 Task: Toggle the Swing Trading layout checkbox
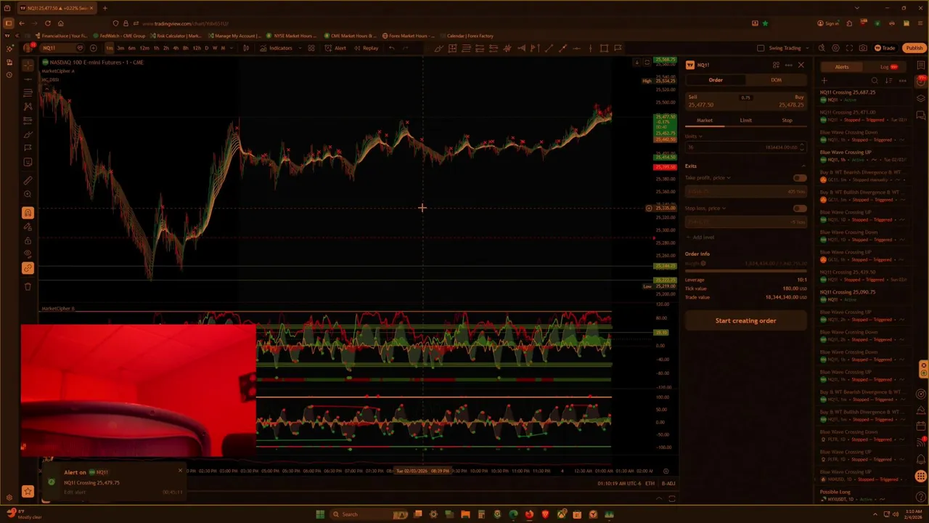click(761, 48)
